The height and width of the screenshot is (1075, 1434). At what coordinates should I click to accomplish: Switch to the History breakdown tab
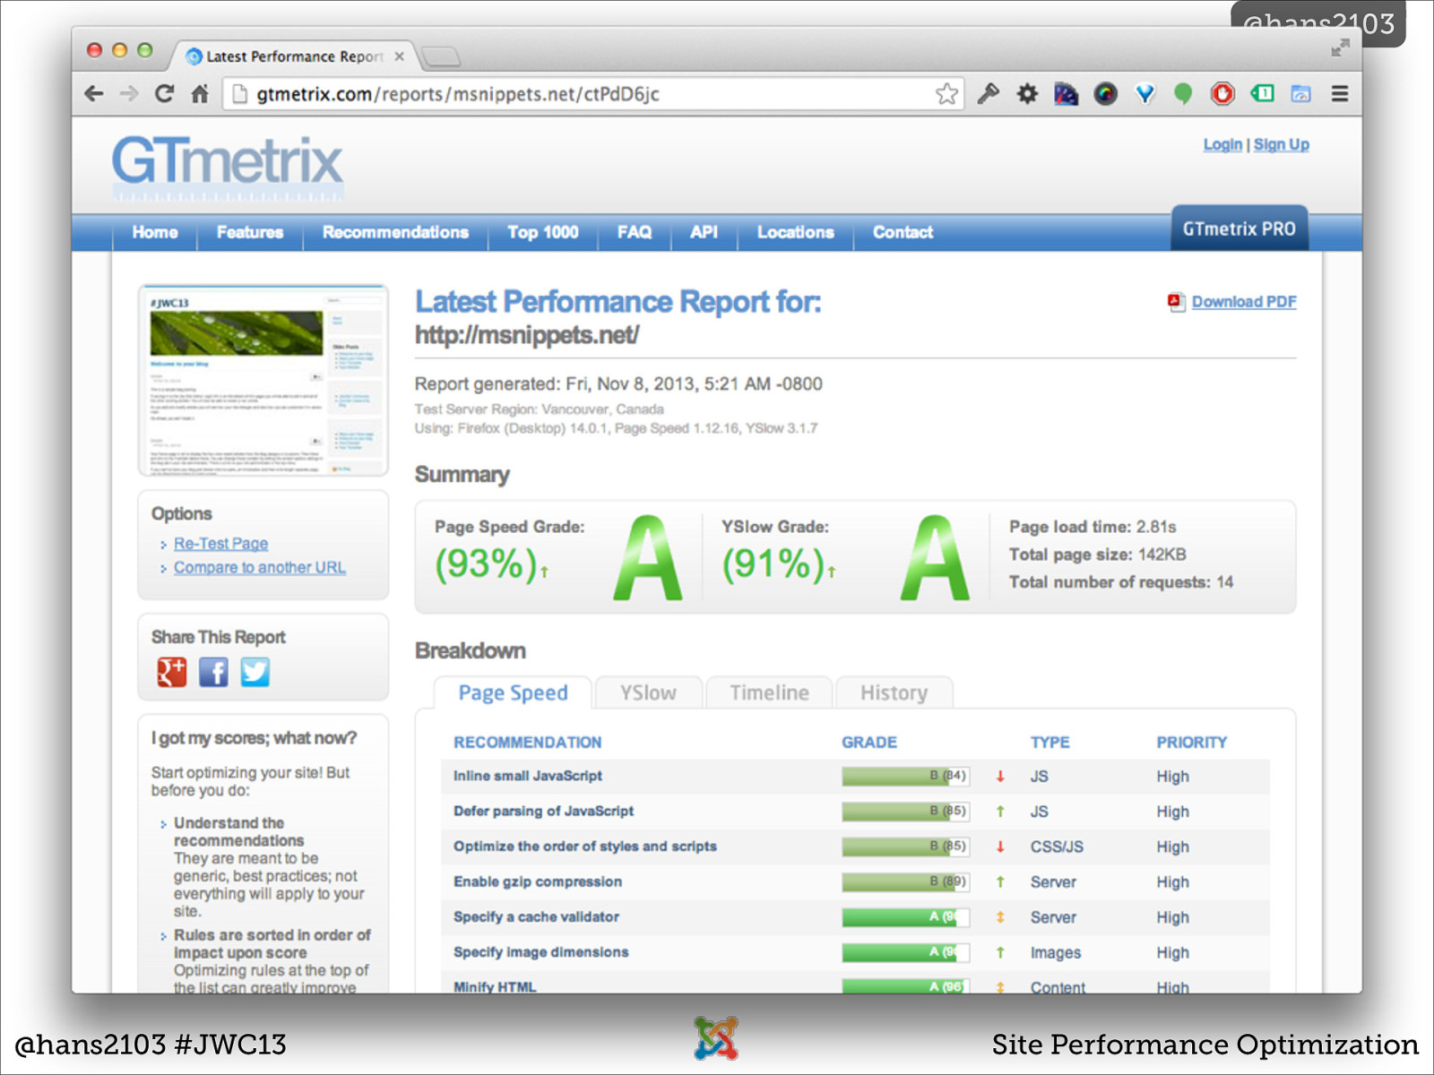pyautogui.click(x=894, y=692)
